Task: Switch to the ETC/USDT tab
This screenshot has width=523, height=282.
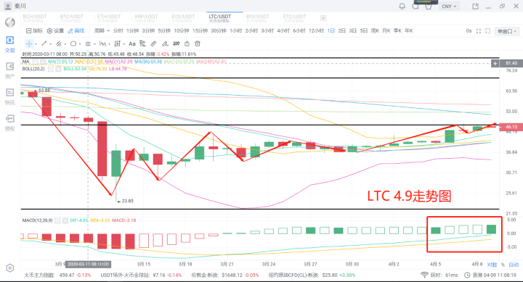Action: coord(294,18)
